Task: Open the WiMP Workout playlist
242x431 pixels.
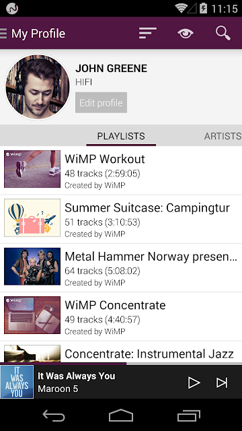Action: [x=121, y=170]
